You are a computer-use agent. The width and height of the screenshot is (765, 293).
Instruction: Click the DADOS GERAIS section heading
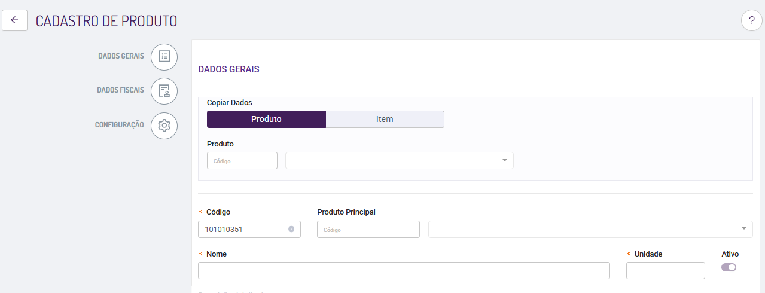[228, 69]
